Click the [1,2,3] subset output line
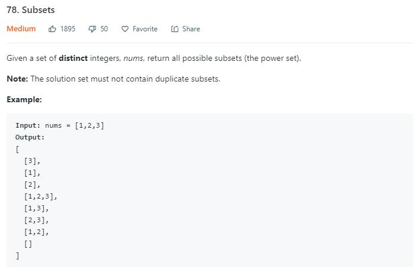This screenshot has width=419, height=279. [x=40, y=196]
